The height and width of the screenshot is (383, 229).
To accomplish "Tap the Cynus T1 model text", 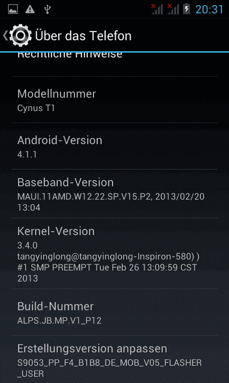I will coord(36,108).
